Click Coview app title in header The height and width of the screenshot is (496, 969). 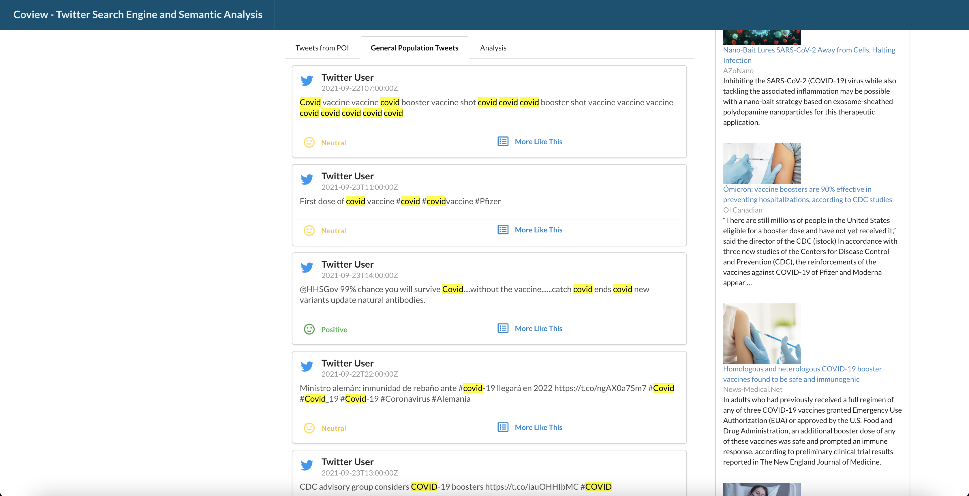pos(138,14)
